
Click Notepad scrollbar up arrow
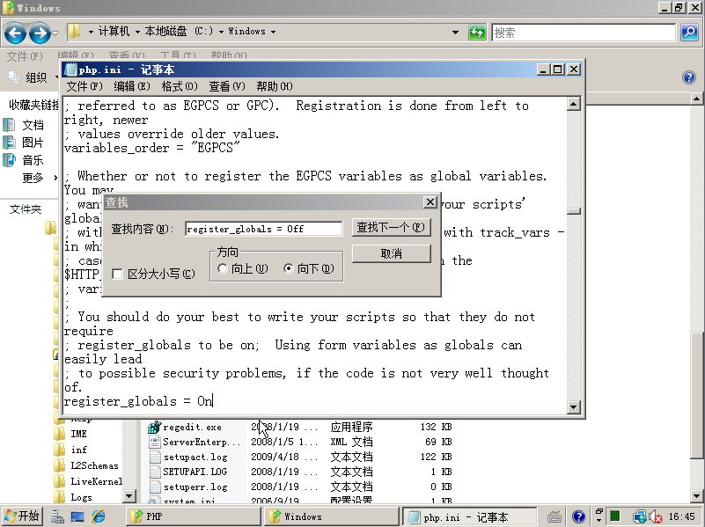tap(573, 104)
